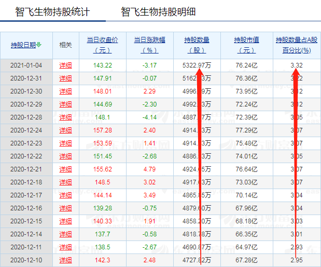Open the 智飞生物持股明细 tab
Viewport: 321px width, 267px height.
tap(158, 12)
